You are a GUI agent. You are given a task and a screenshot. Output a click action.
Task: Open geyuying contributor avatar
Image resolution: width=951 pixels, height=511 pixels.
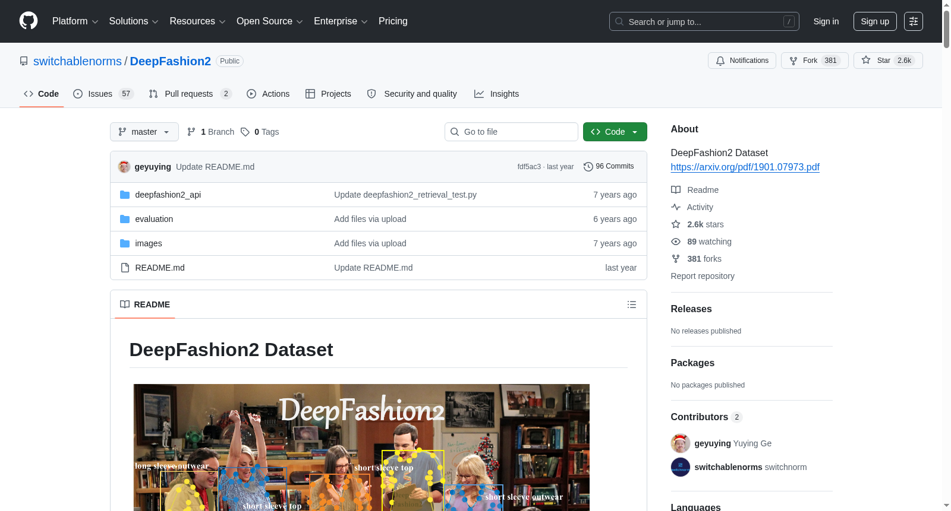681,443
